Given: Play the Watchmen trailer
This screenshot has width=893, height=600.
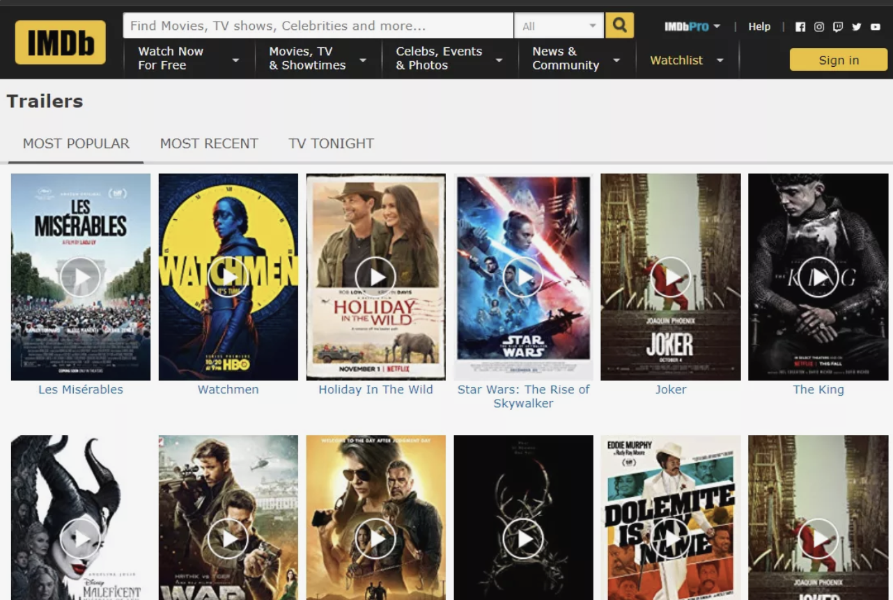Looking at the screenshot, I should point(228,277).
